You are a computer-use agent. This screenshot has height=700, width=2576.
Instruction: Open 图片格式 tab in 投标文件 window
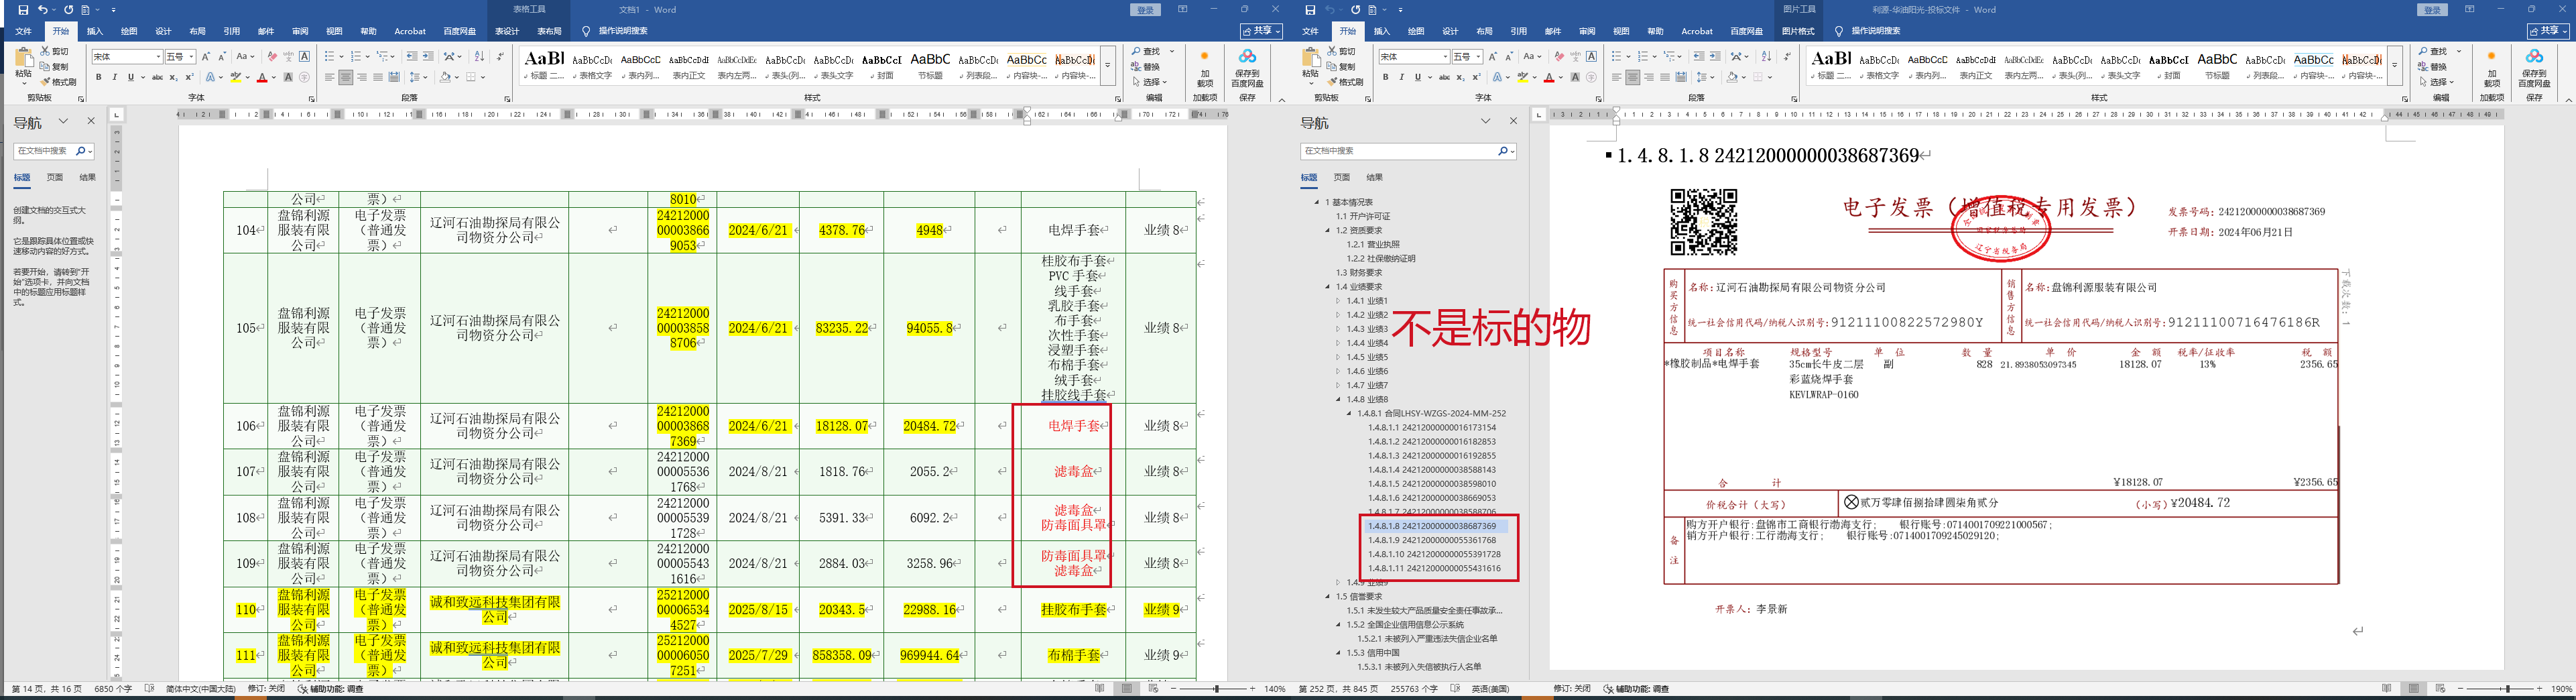pos(1798,31)
